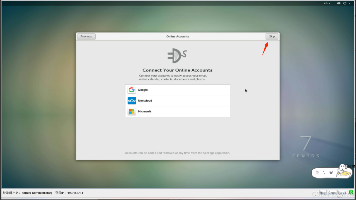356x200 pixels.
Task: Click the volume speaker icon
Action: coord(339,3)
